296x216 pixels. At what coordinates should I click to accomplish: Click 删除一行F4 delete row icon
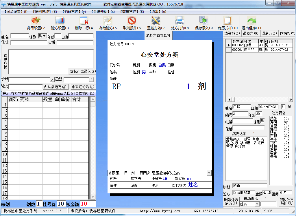(84, 23)
